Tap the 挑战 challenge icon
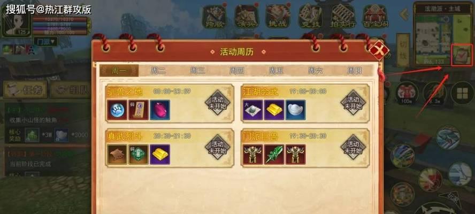The width and height of the screenshot is (475, 214). [x=278, y=16]
